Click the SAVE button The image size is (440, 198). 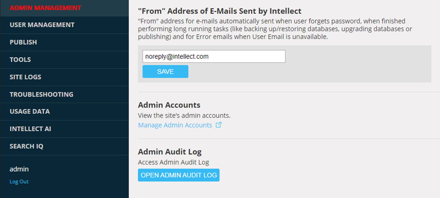pos(165,72)
